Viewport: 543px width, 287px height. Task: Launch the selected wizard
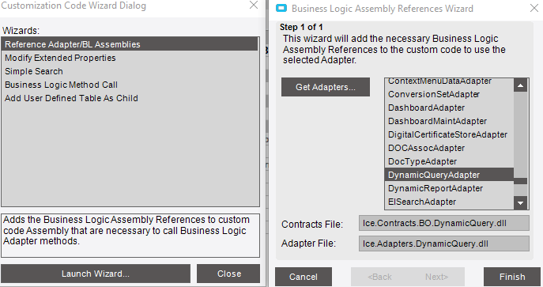pyautogui.click(x=96, y=274)
